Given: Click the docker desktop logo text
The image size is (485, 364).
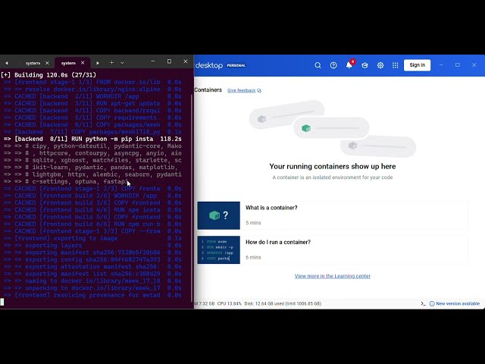Looking at the screenshot, I should (208, 65).
